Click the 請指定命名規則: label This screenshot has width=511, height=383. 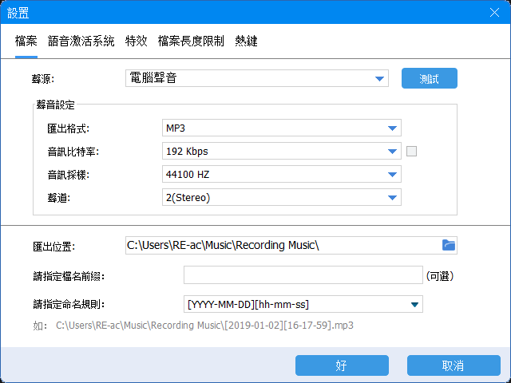pos(69,305)
